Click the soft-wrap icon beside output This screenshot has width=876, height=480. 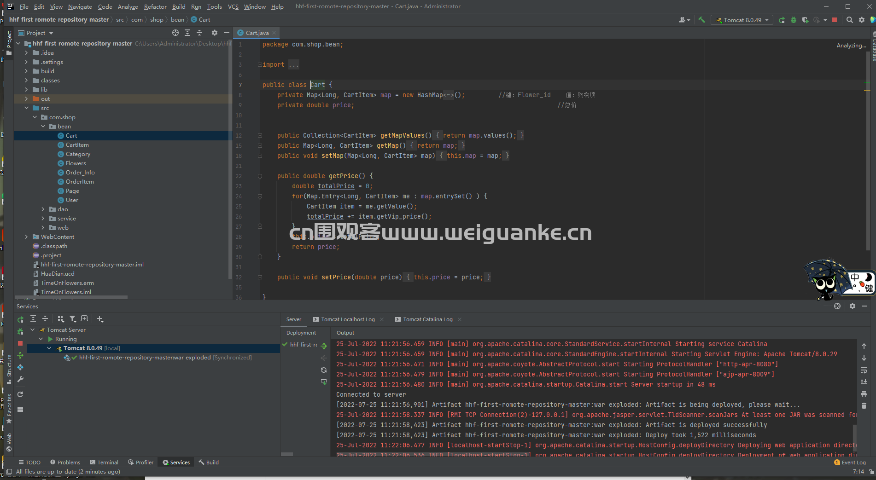pyautogui.click(x=864, y=370)
